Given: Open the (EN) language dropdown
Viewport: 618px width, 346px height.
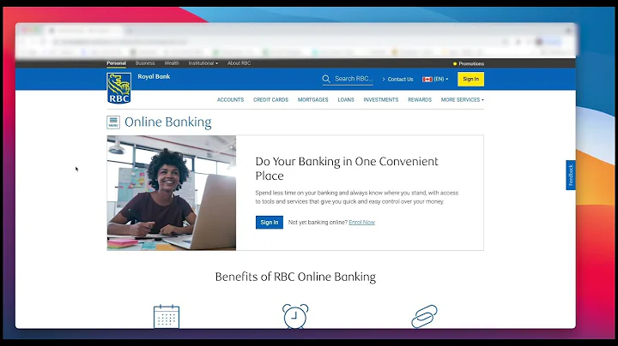Looking at the screenshot, I should coord(440,79).
